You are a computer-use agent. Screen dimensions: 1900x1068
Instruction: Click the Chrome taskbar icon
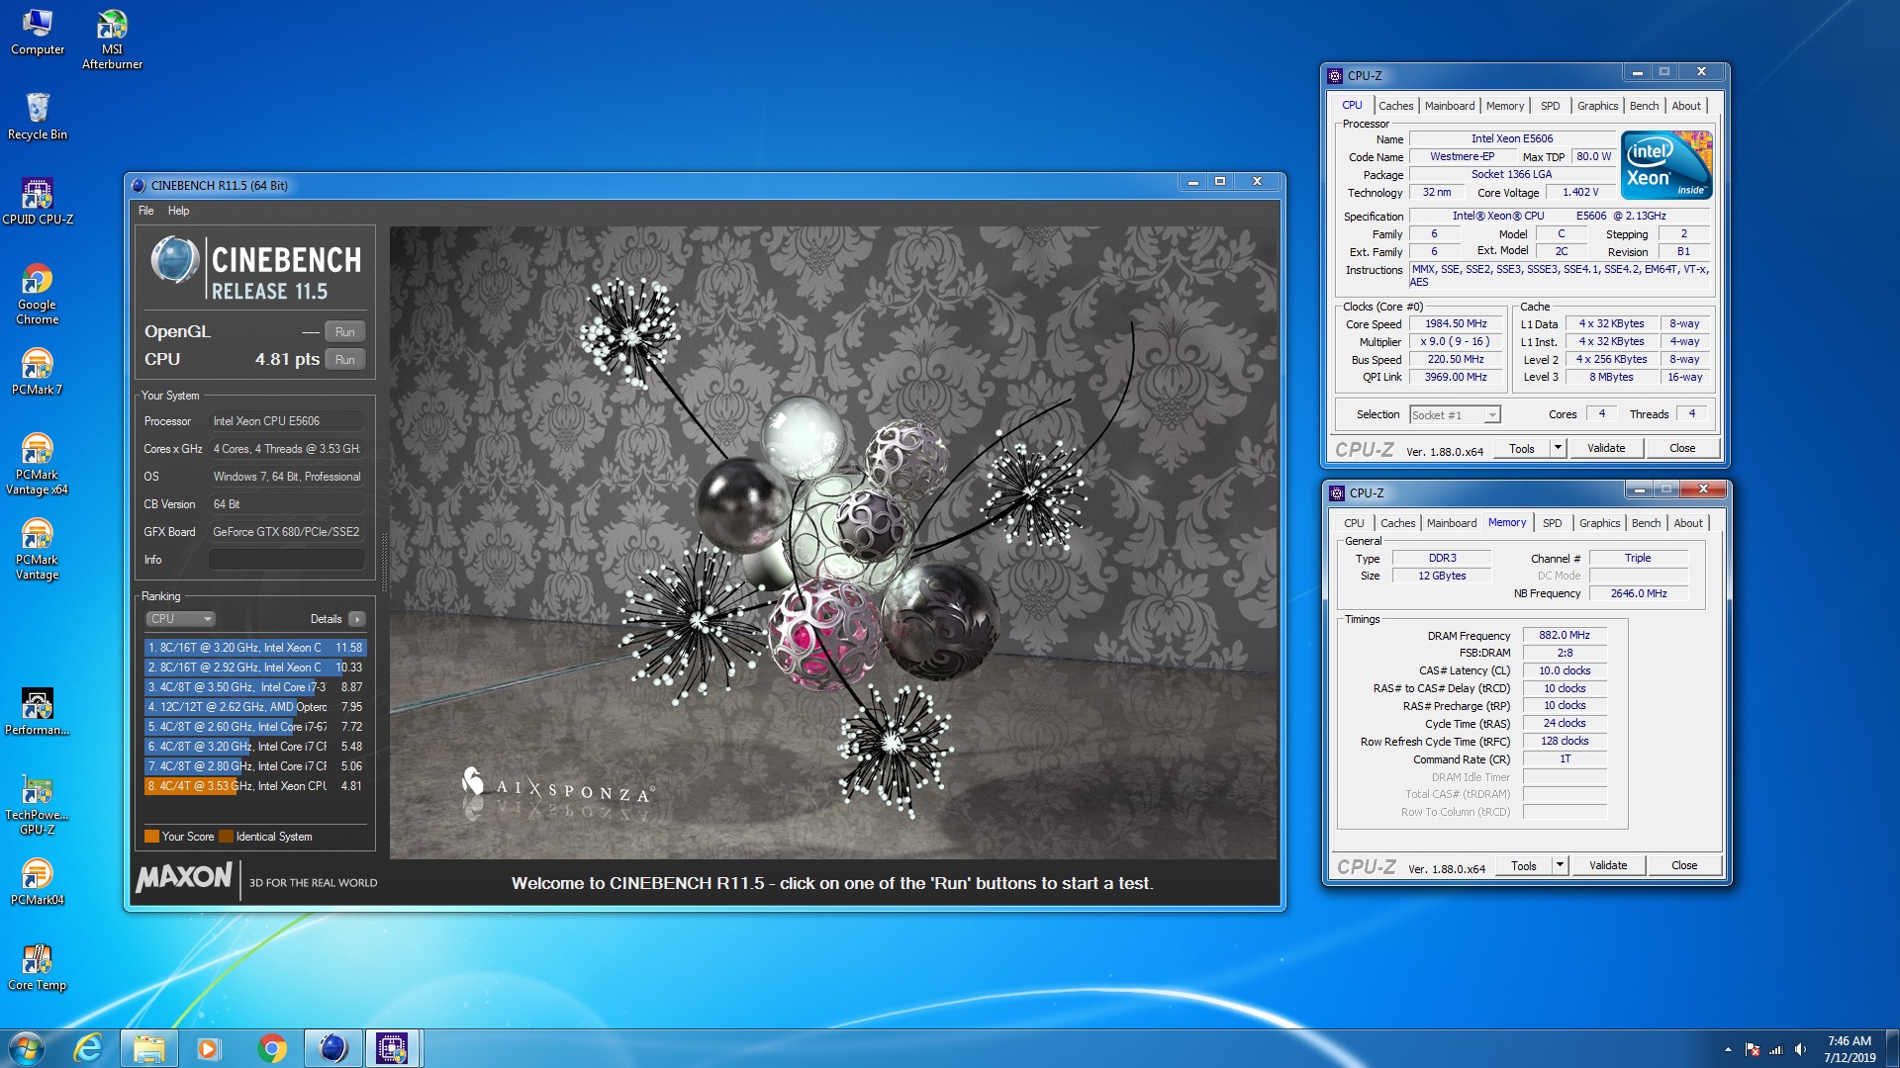[x=271, y=1048]
